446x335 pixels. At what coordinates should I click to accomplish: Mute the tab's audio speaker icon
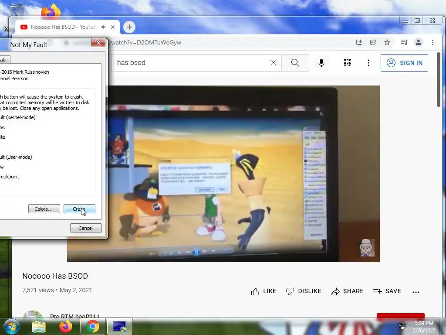pyautogui.click(x=104, y=27)
